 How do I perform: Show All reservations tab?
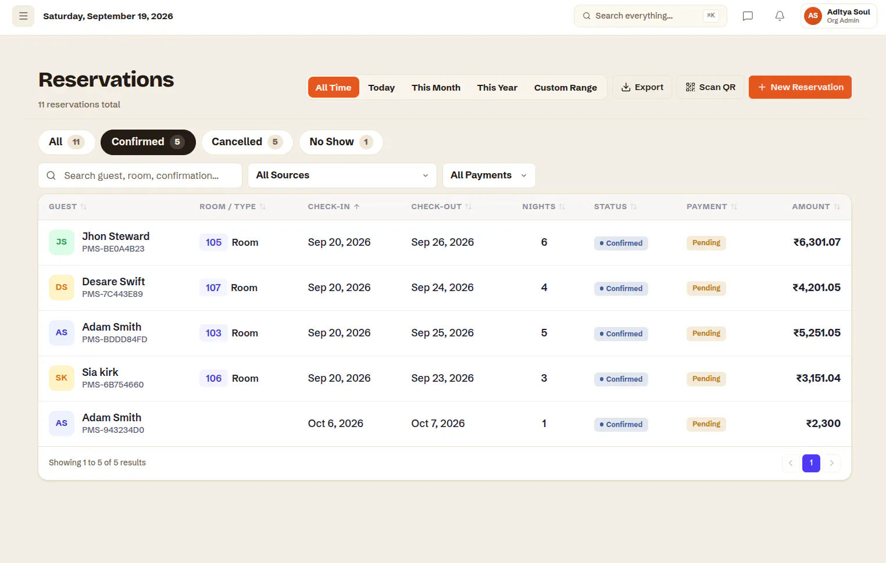67,142
